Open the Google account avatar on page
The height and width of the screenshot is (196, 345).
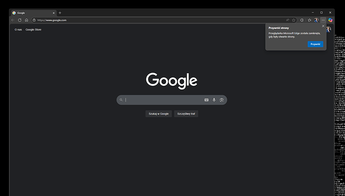328,29
